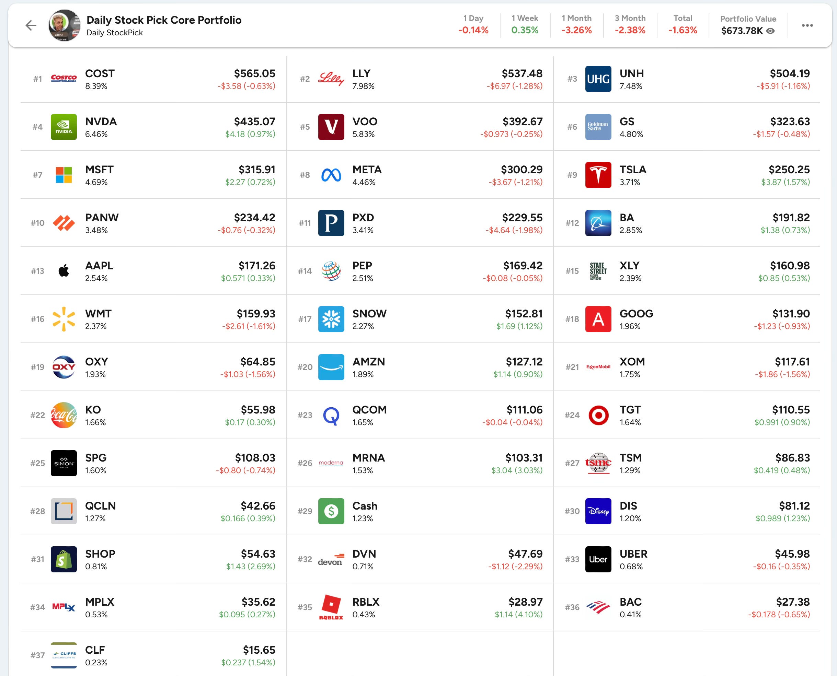Image resolution: width=837 pixels, height=676 pixels.
Task: Select the 3 Month performance tab
Action: [x=630, y=24]
